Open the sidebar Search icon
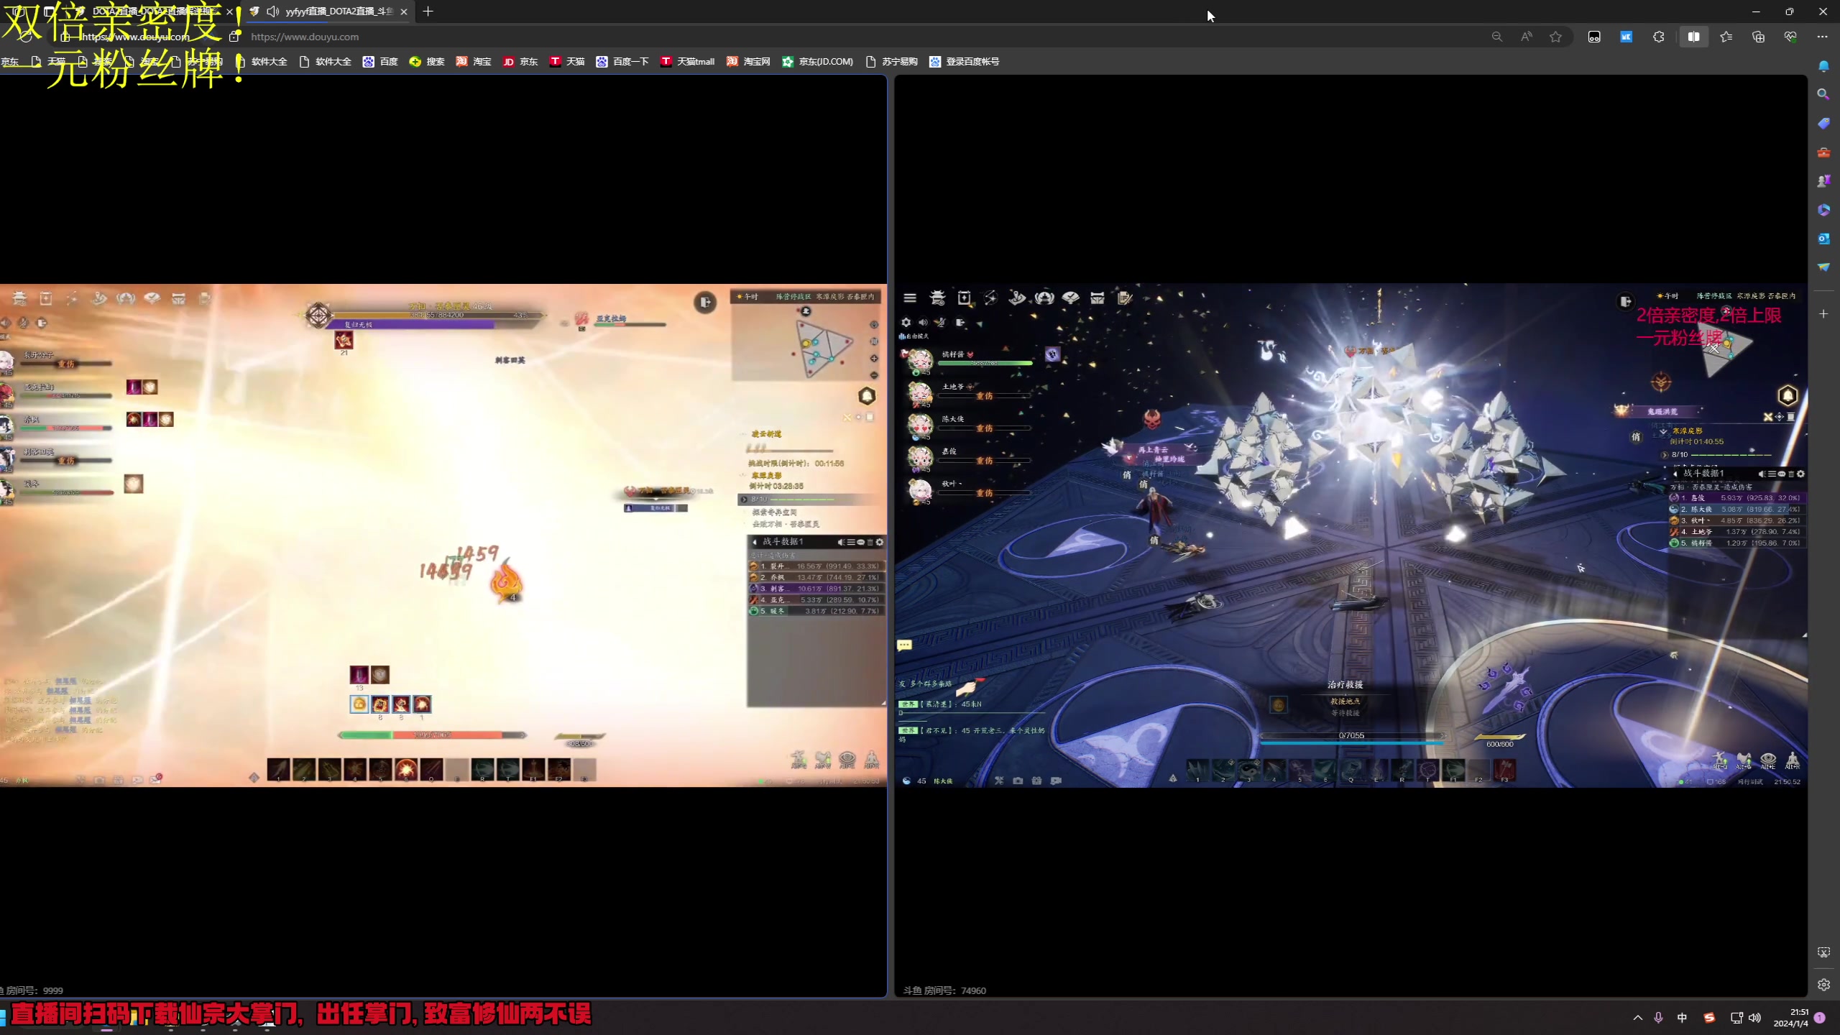This screenshot has height=1035, width=1840. [x=1823, y=94]
